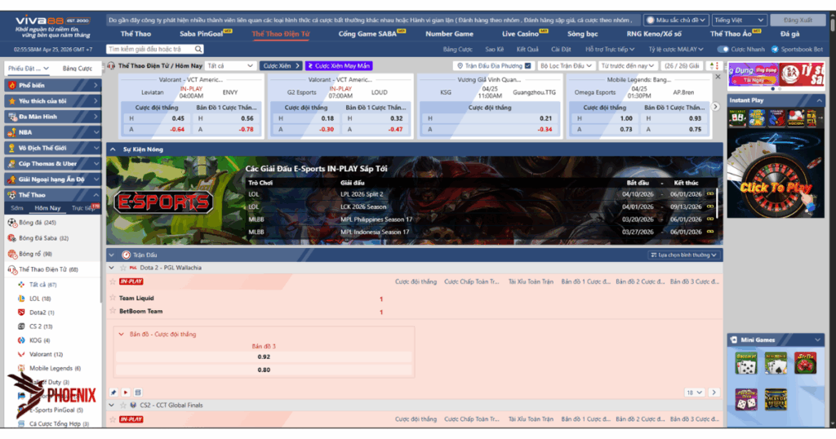Image resolution: width=836 pixels, height=439 pixels.
Task: Open the Tiếng Việt language dropdown
Action: 739,20
